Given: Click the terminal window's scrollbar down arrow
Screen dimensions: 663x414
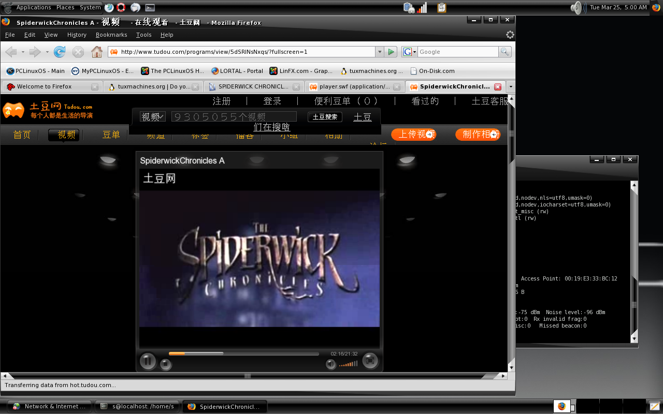Looking at the screenshot, I should coord(634,339).
